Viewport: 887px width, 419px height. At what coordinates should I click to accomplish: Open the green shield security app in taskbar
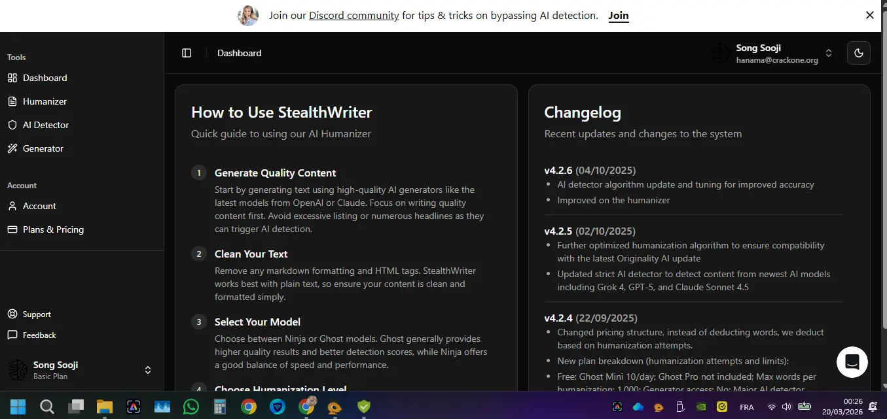[364, 407]
